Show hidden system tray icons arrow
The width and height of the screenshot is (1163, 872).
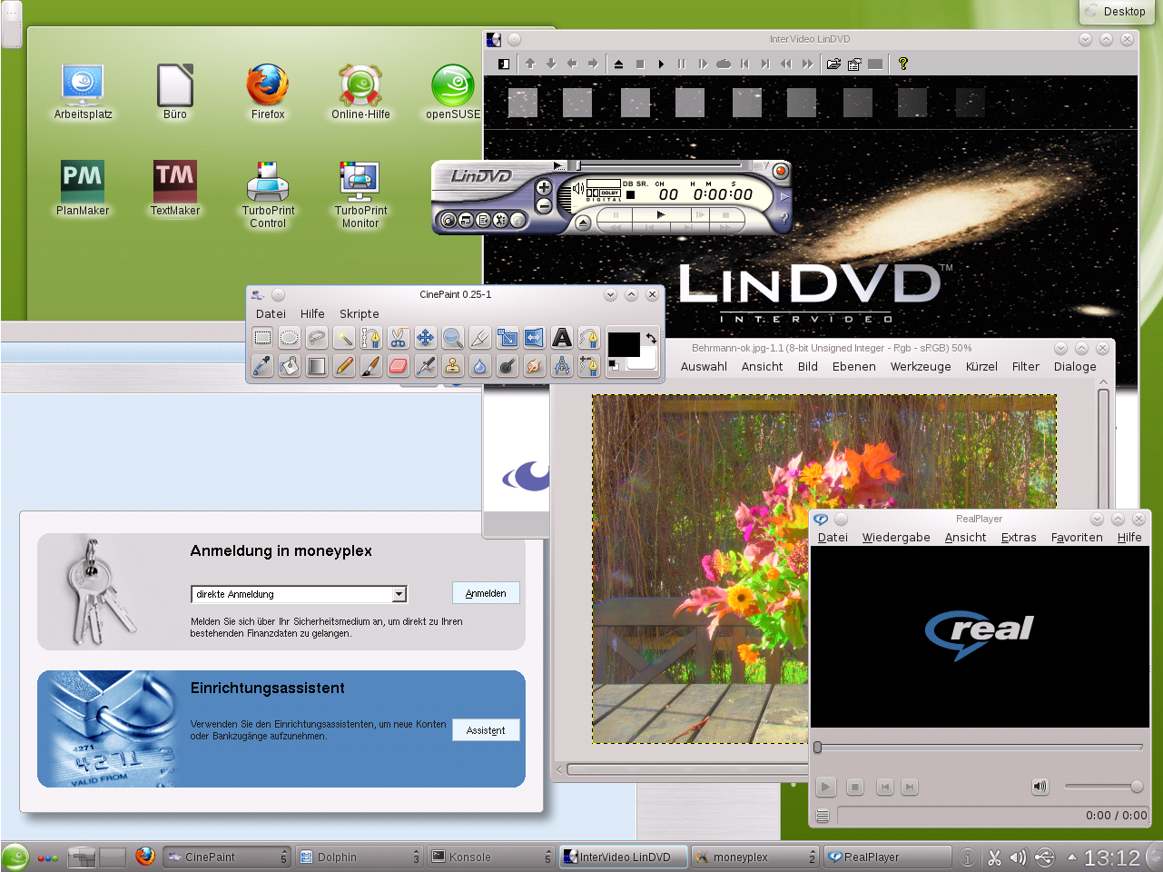pyautogui.click(x=1072, y=857)
